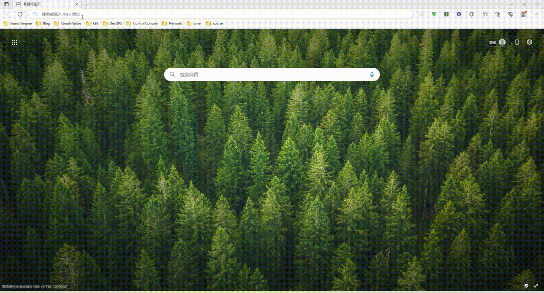Screen dimensions: 544x293
Task: Open the Collections panel
Action: [498, 14]
